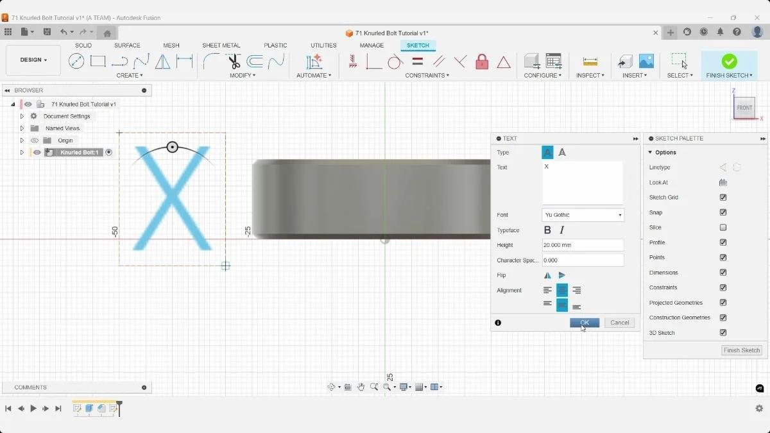The width and height of the screenshot is (770, 433).
Task: Click the Finish Sketch green checkmark
Action: point(729,61)
